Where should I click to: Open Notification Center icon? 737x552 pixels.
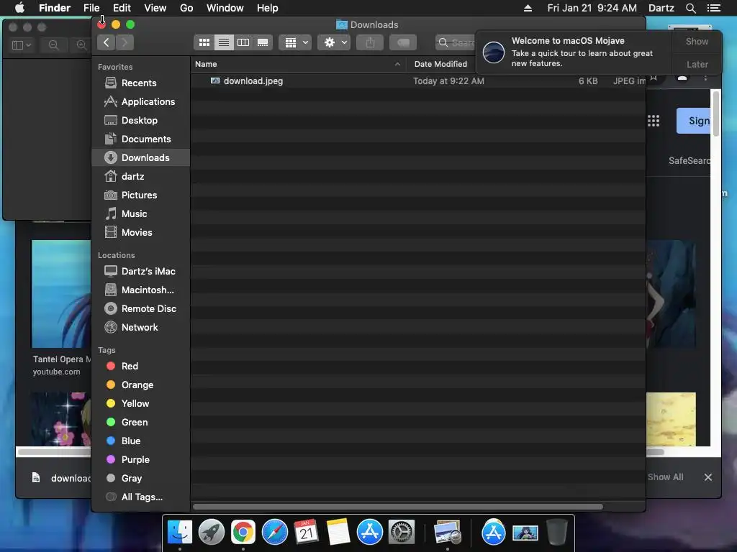(x=713, y=8)
